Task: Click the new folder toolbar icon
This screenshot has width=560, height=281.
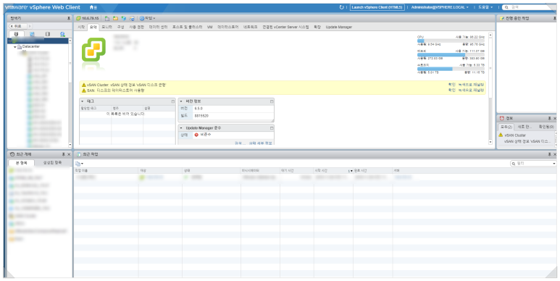Action: click(x=115, y=18)
